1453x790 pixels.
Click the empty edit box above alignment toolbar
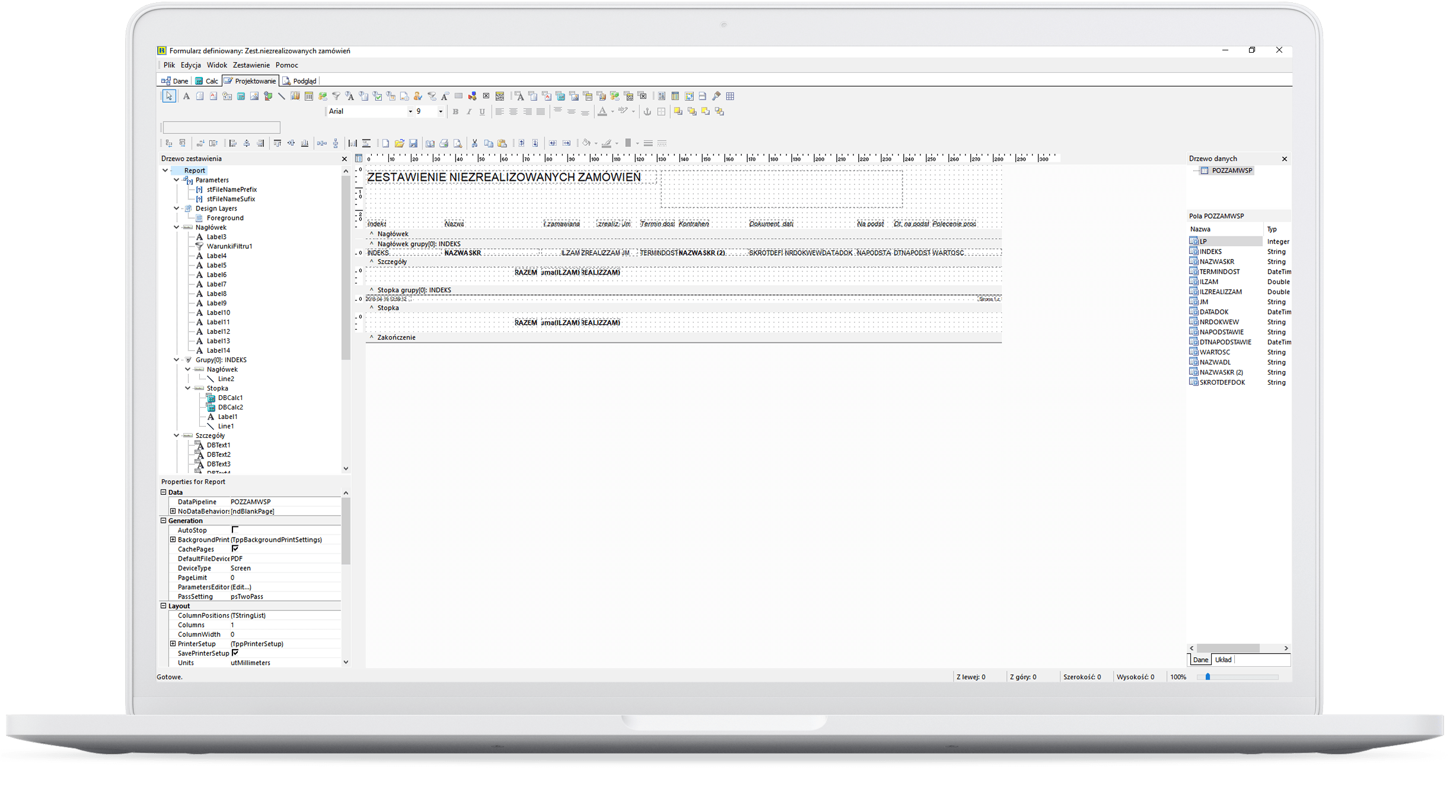[x=221, y=127]
